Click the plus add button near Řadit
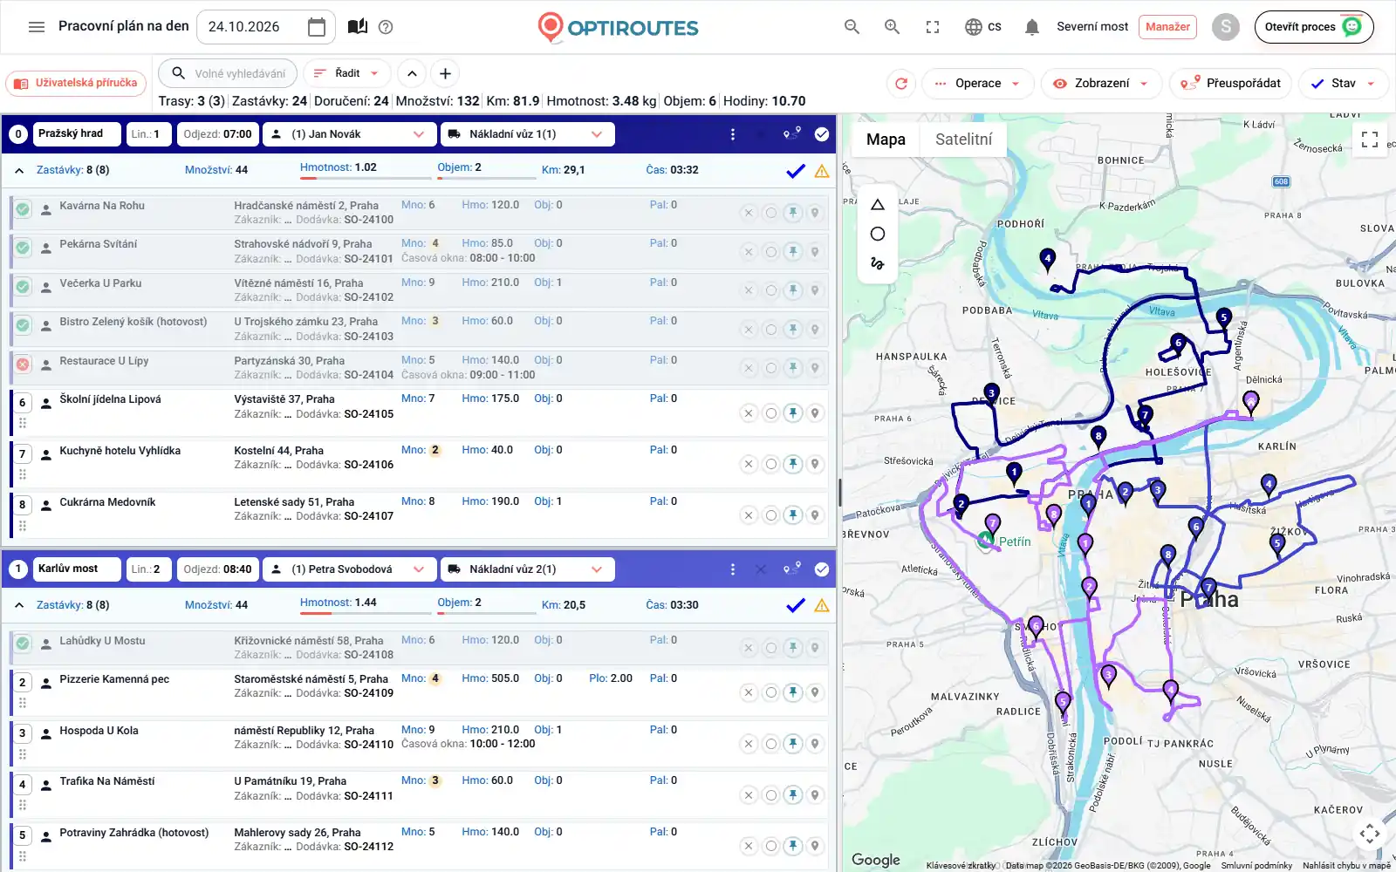The width and height of the screenshot is (1396, 872). tap(445, 73)
